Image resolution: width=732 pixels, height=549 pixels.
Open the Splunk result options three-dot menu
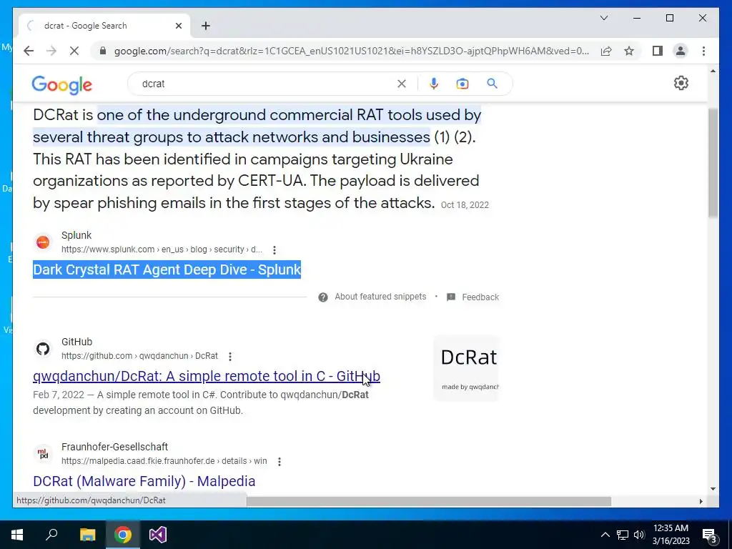click(x=274, y=249)
